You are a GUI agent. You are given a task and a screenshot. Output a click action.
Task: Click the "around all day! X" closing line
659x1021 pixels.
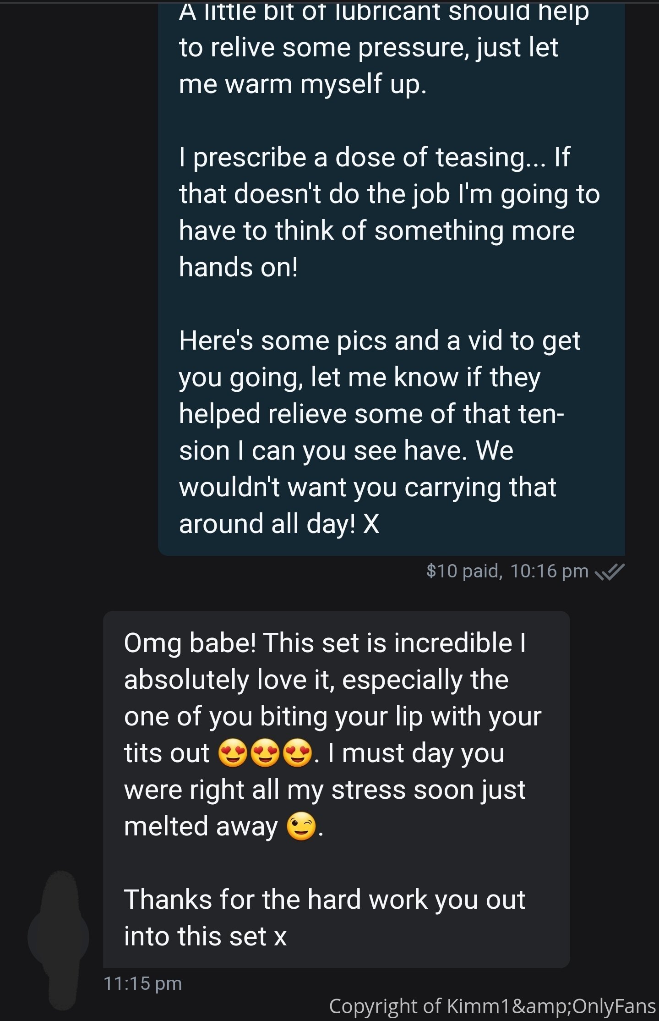tap(279, 524)
